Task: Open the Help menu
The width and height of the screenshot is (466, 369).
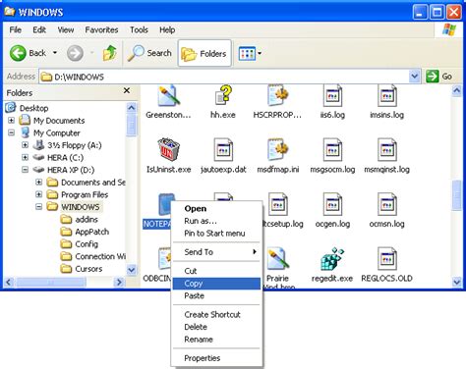Action: [167, 30]
